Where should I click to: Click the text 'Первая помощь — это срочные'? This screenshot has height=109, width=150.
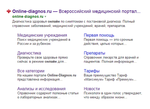(108, 39)
